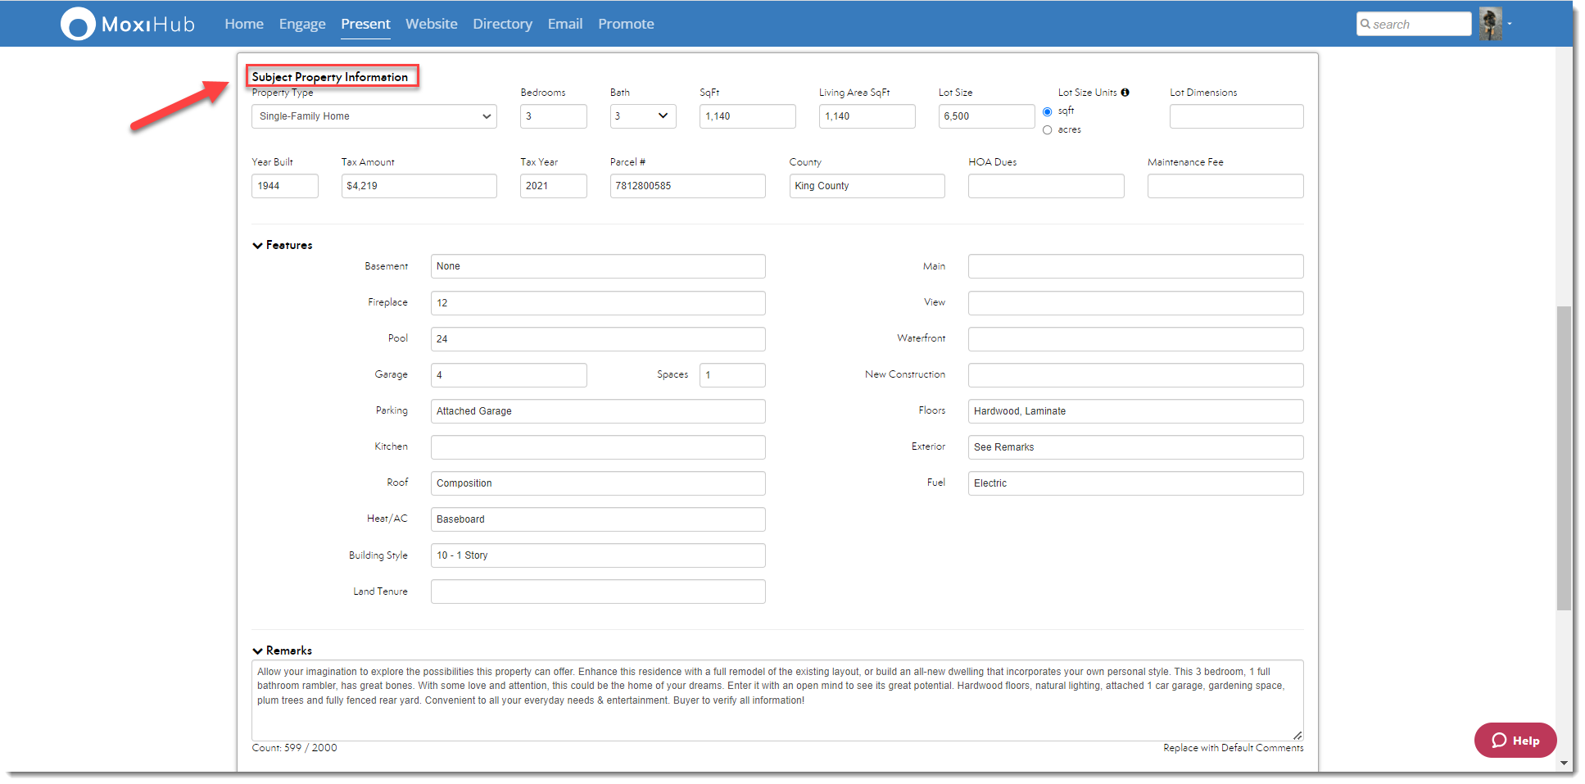Select the acres lot size unit
The width and height of the screenshot is (1585, 784).
coord(1047,130)
